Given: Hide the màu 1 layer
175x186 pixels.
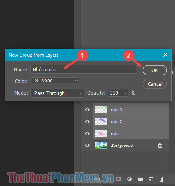Looking at the screenshot, I should pyautogui.click(x=87, y=133).
